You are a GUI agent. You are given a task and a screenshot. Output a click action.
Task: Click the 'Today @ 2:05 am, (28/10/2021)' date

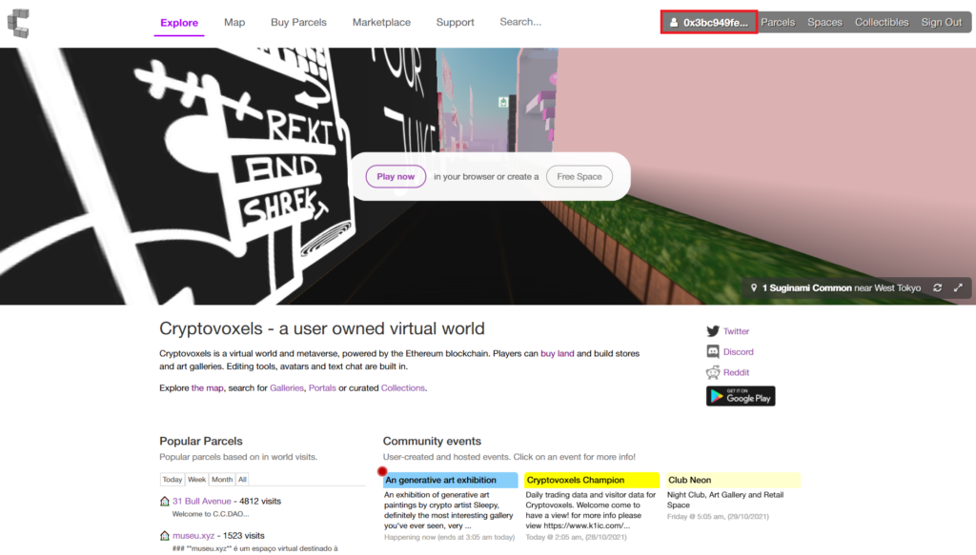pos(577,537)
